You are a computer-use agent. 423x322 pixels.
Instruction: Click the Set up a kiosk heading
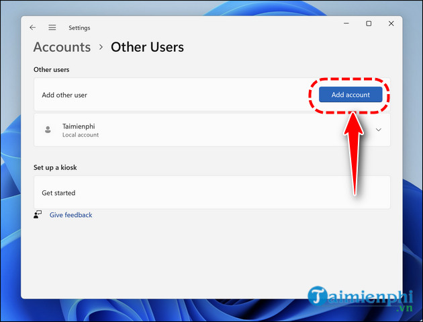(55, 167)
